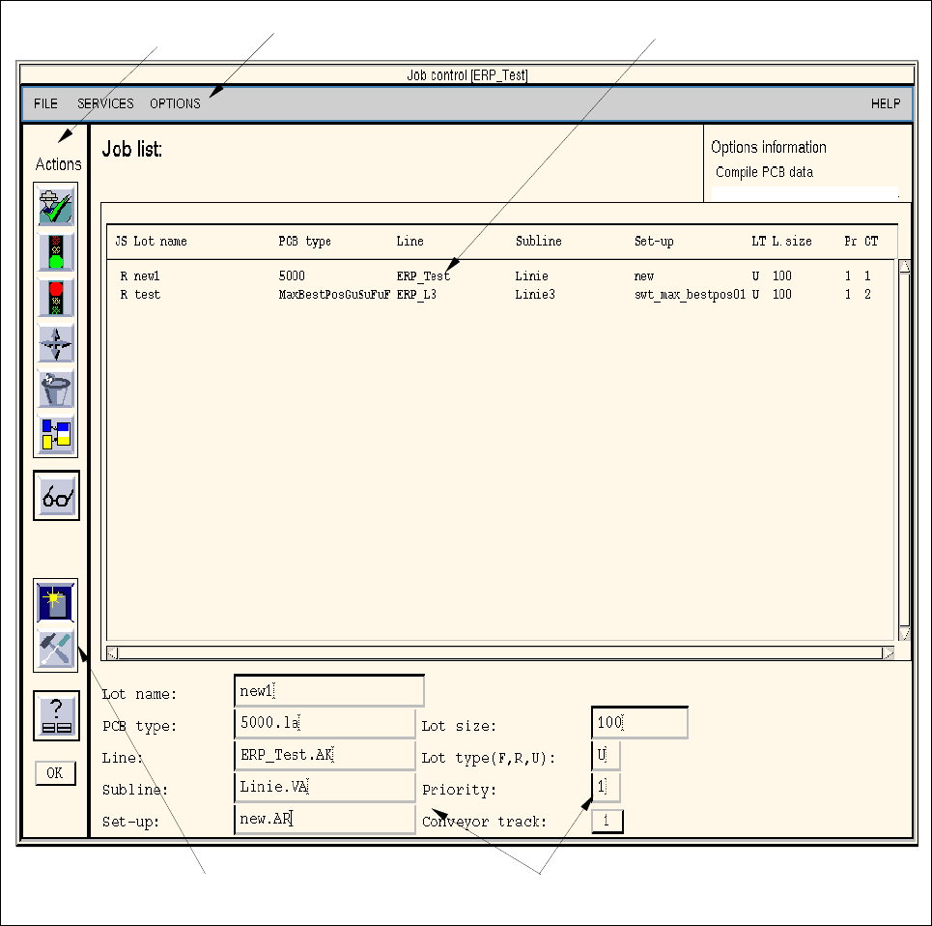Click the trash bin delete job icon

tap(56, 389)
